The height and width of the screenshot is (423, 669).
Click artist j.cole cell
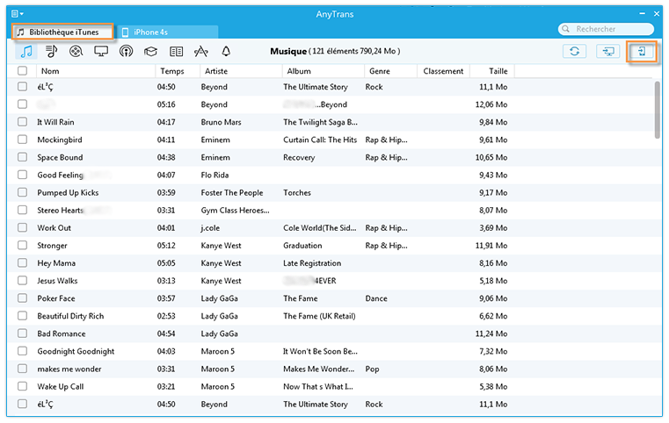click(210, 228)
